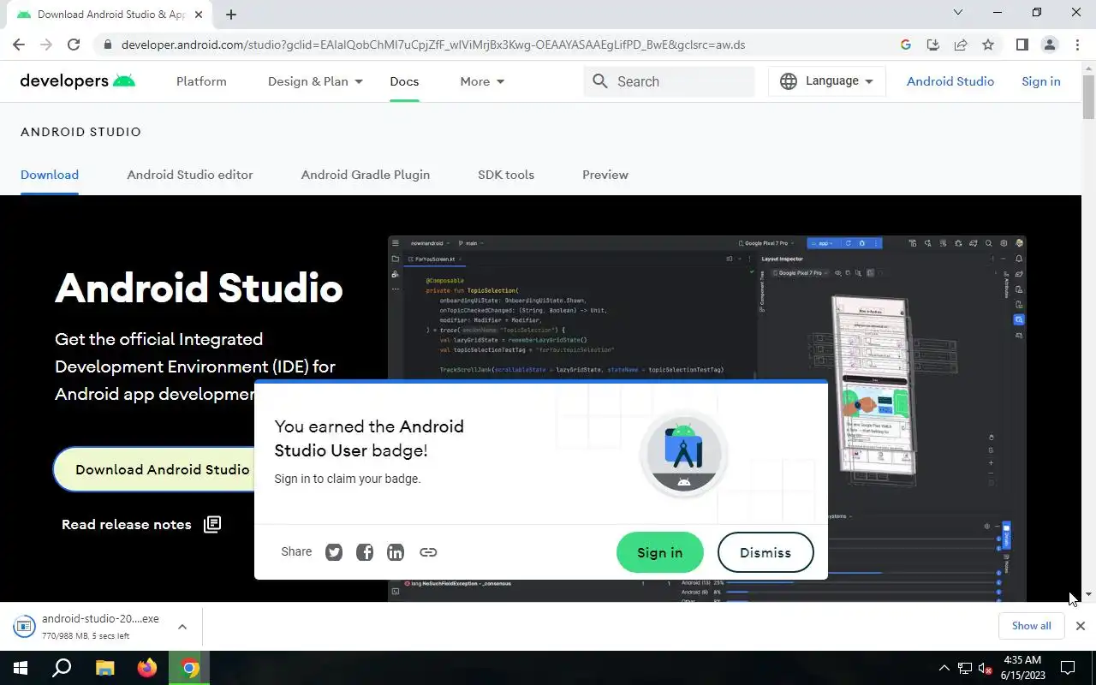Image resolution: width=1096 pixels, height=685 pixels.
Task: Click the ANDROID STUDIO section heading
Action: coord(80,132)
